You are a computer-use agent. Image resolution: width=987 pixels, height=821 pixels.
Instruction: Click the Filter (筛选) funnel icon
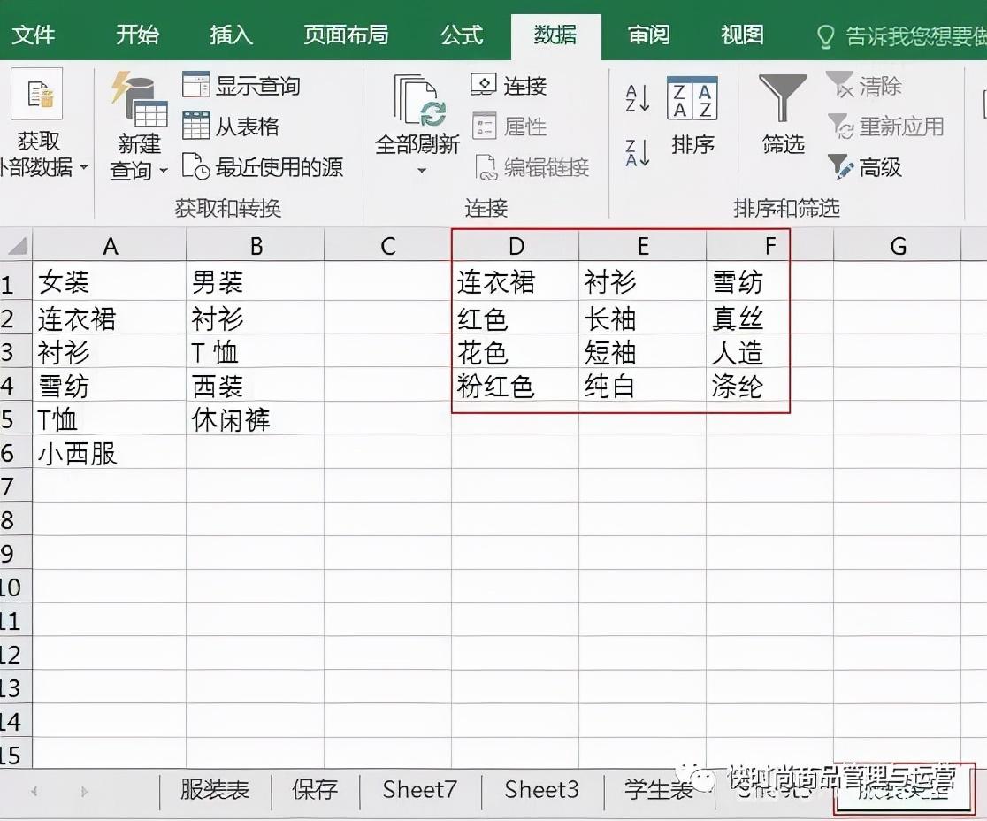pyautogui.click(x=783, y=98)
